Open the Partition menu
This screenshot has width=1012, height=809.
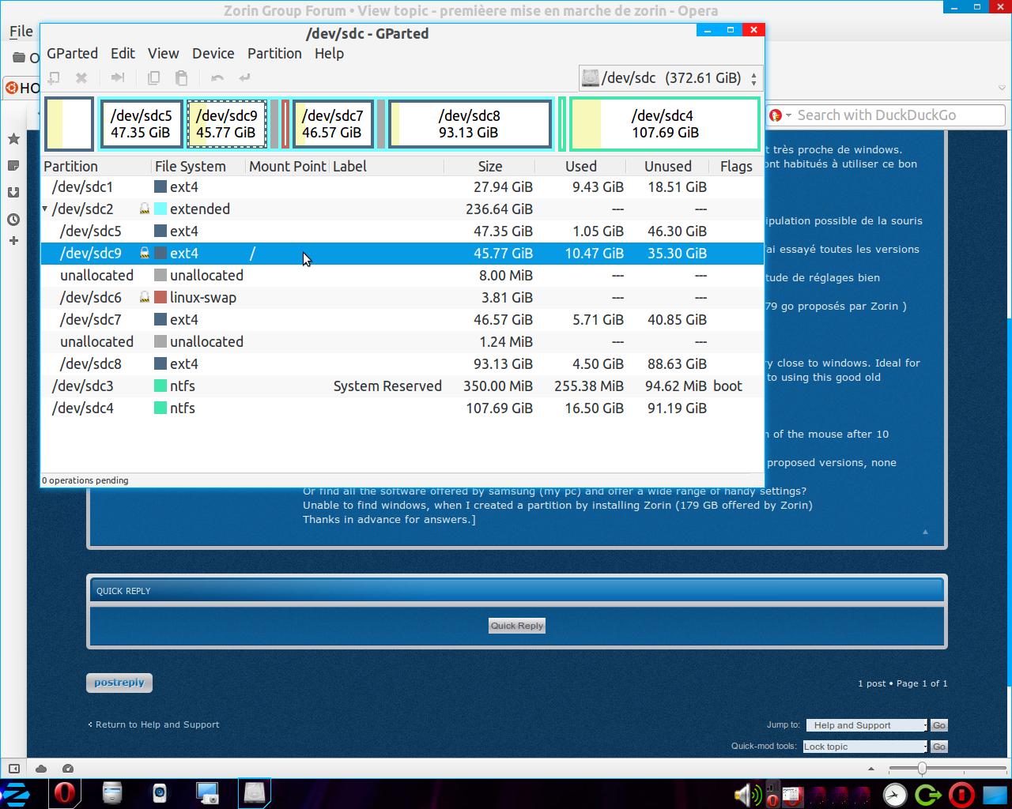point(274,54)
